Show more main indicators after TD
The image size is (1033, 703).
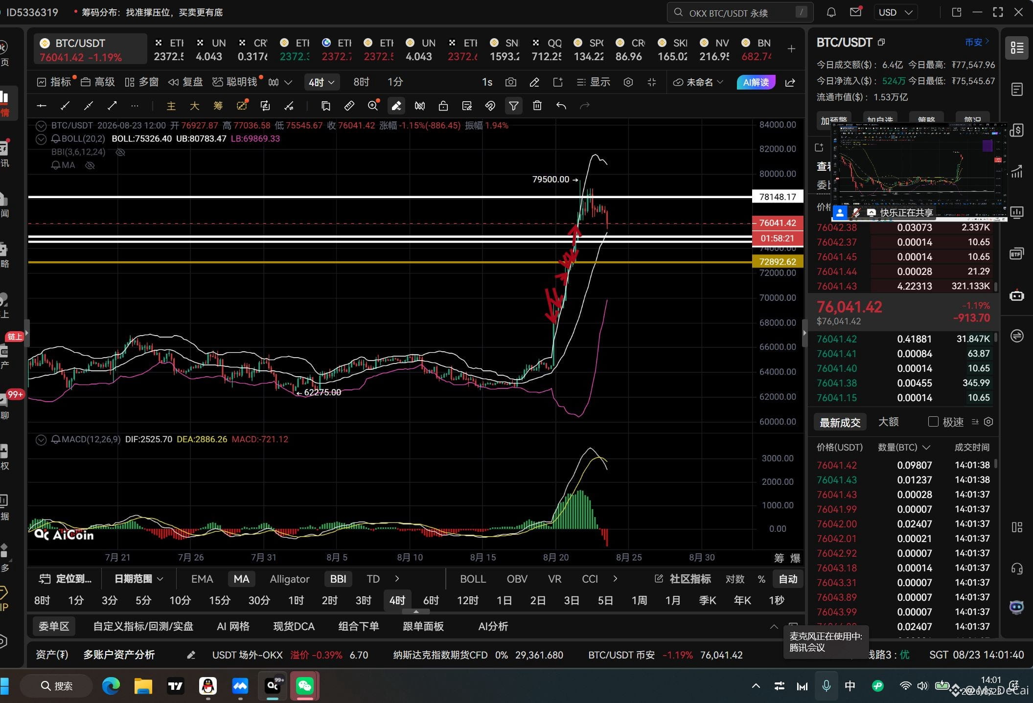click(x=397, y=579)
